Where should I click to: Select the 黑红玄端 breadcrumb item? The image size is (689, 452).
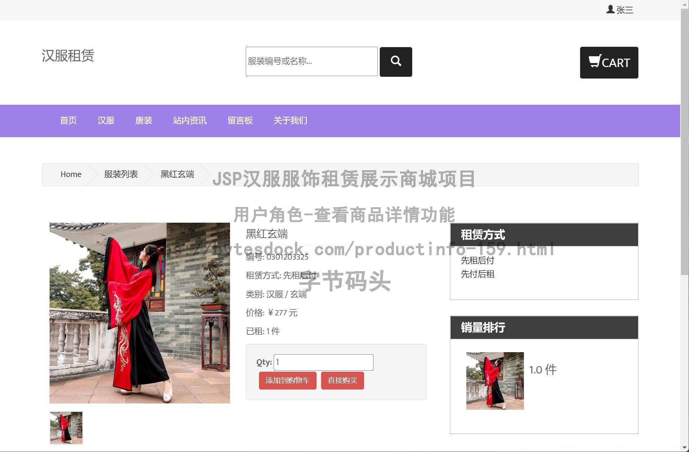(x=177, y=174)
